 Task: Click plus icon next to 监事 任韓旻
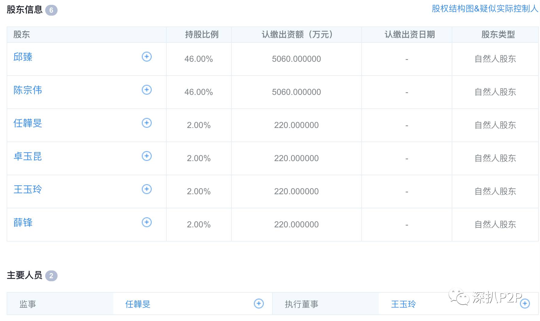(x=259, y=304)
